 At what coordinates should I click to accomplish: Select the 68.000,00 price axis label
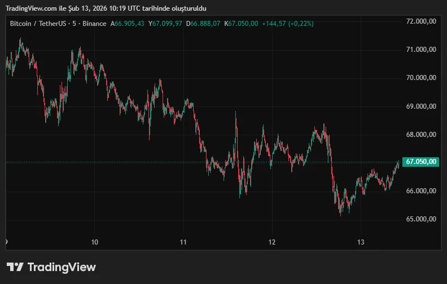tap(422, 135)
